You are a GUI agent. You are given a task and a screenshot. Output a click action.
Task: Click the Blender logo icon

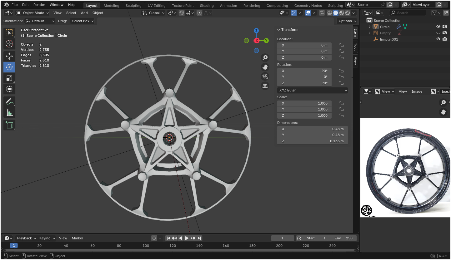pyautogui.click(x=6, y=5)
